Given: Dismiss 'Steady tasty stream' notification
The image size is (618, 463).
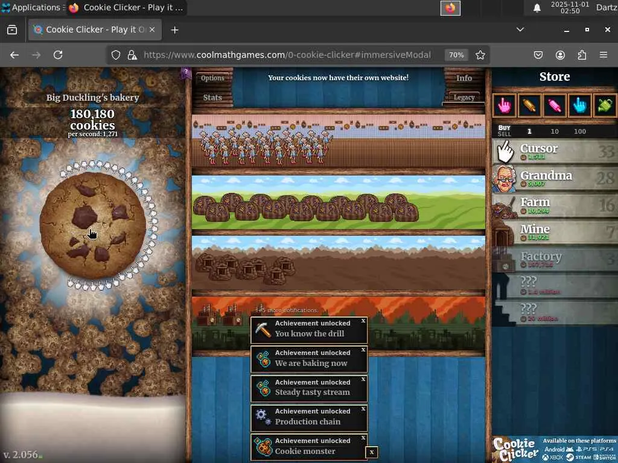Looking at the screenshot, I should click(x=363, y=379).
